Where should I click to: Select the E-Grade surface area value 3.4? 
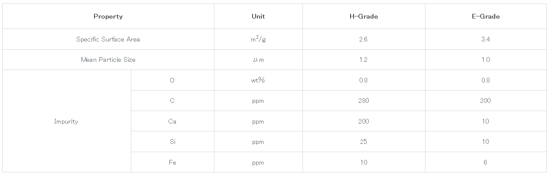click(485, 39)
